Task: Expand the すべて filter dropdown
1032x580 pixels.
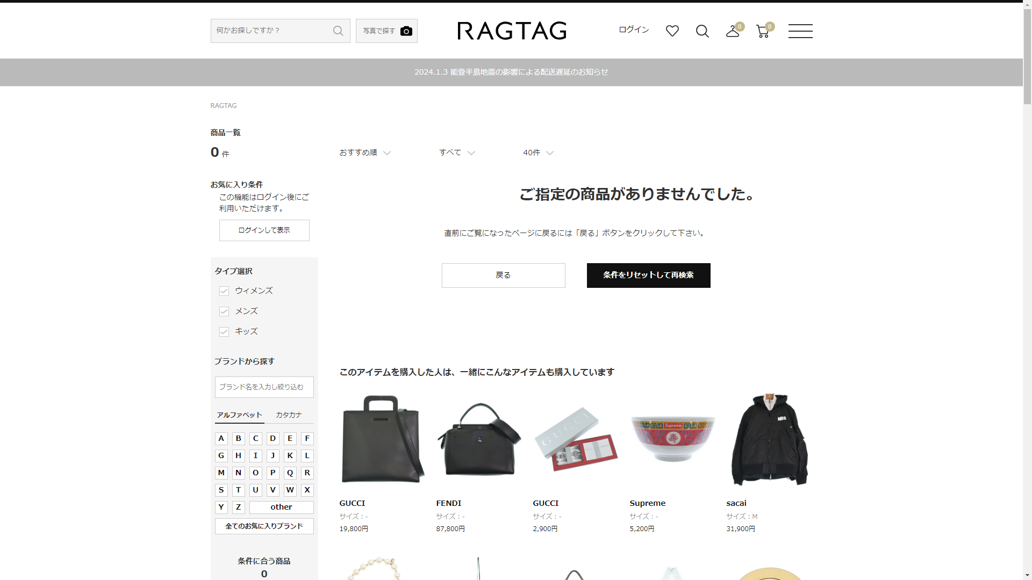Action: [x=456, y=153]
